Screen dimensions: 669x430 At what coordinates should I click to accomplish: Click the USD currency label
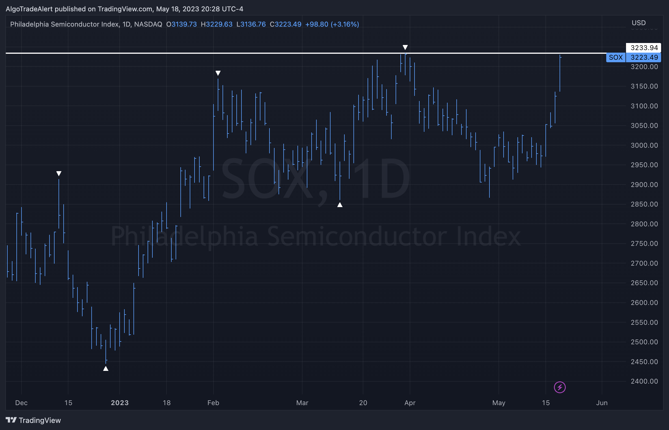pyautogui.click(x=639, y=23)
